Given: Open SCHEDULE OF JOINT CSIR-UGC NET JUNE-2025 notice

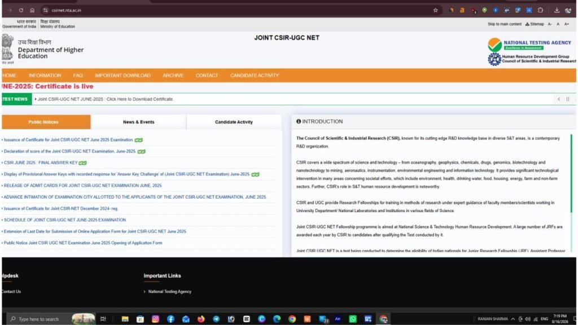Looking at the screenshot, I should tap(65, 220).
